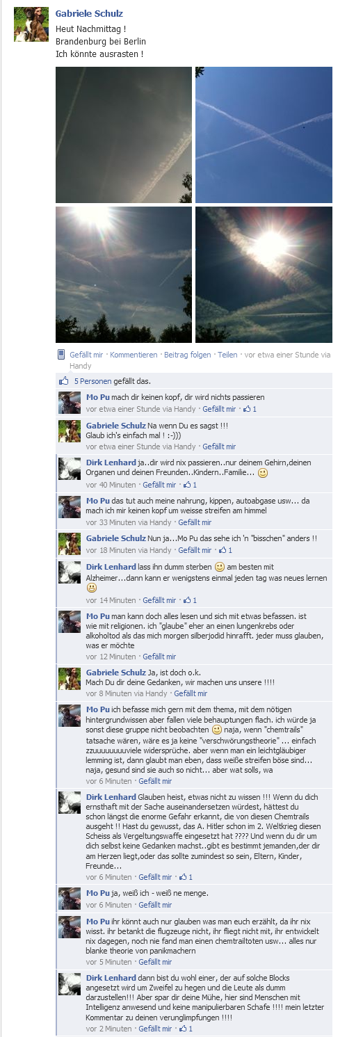This screenshot has width=363, height=1037.
Task: Click the mobile phone icon below the photos
Action: [60, 355]
